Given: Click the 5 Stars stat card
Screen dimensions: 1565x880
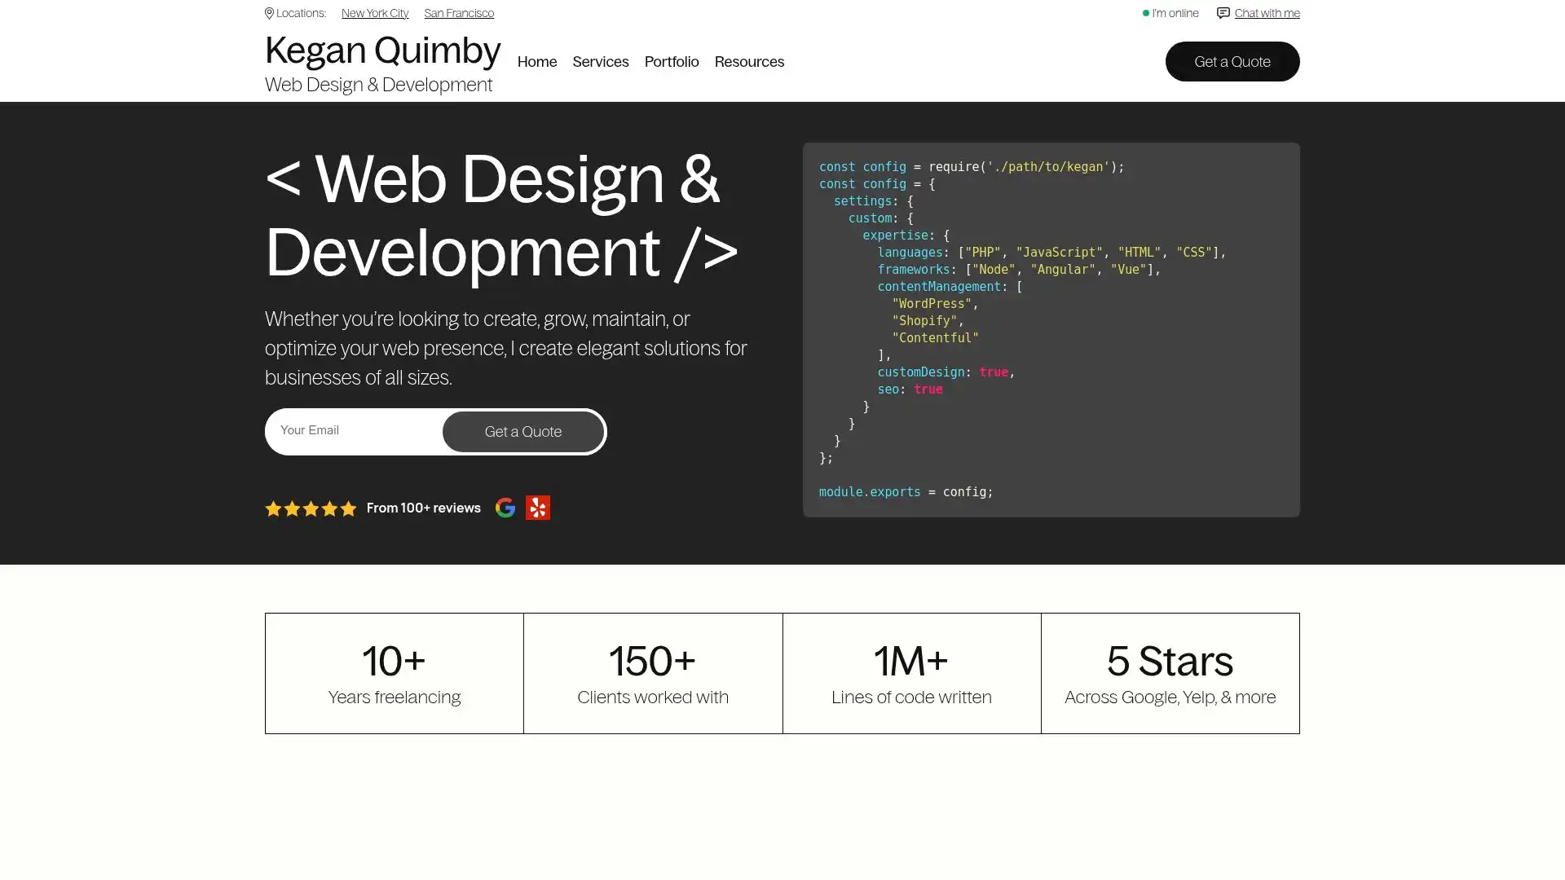Looking at the screenshot, I should pyautogui.click(x=1170, y=673).
